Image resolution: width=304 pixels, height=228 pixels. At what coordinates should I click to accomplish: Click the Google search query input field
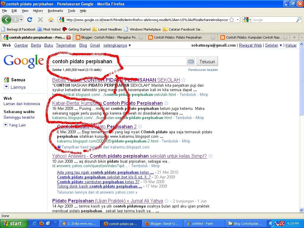pos(118,61)
